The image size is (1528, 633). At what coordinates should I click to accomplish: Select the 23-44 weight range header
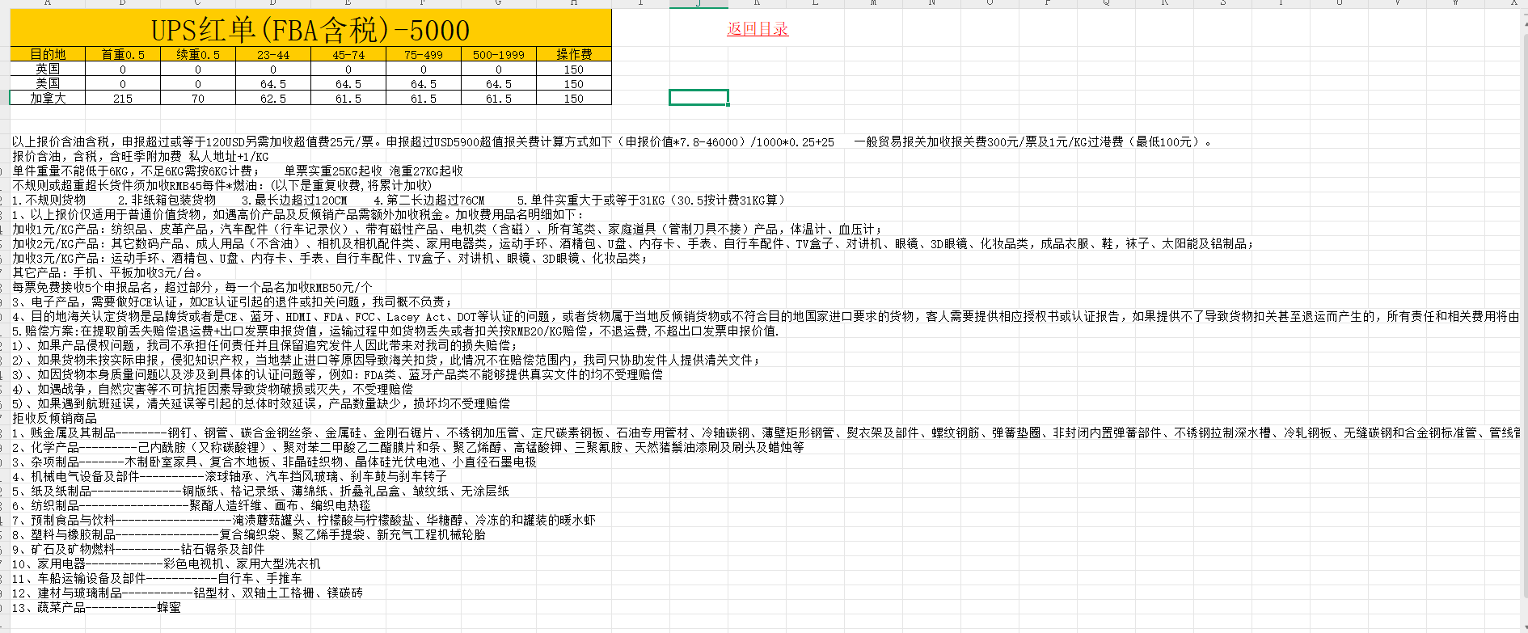click(273, 54)
